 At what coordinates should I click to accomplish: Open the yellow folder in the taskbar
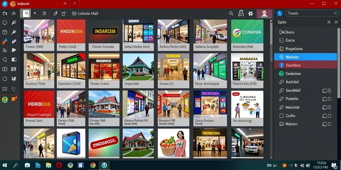pyautogui.click(x=49, y=165)
